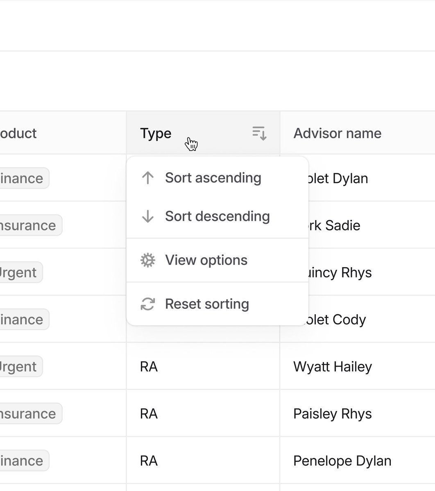
Task: Click the down arrow icon for descending sort
Action: (147, 216)
